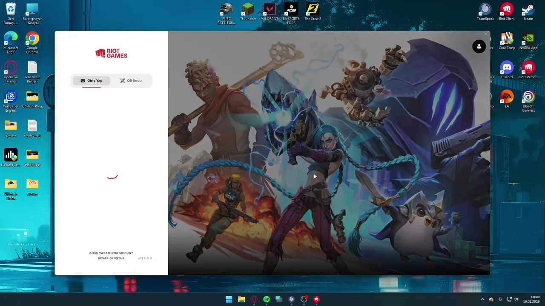
Task: Select the Microsoft Edge desktop icon
Action: tap(11, 43)
